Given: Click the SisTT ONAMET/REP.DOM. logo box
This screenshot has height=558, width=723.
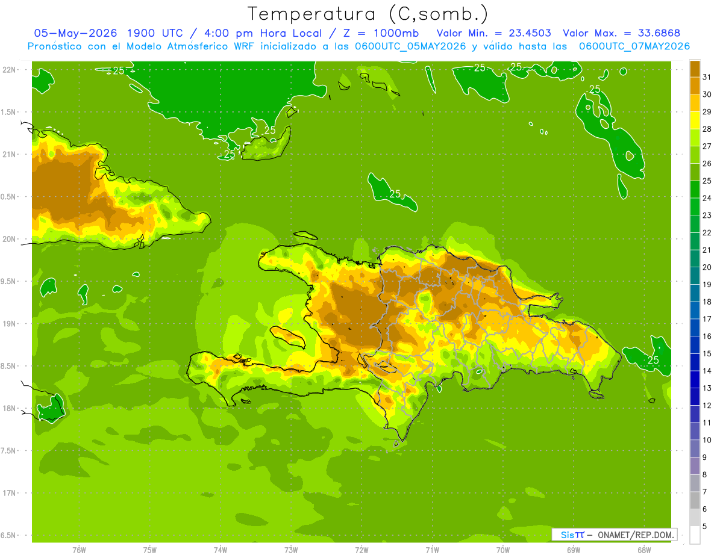Looking at the screenshot, I should [x=614, y=535].
